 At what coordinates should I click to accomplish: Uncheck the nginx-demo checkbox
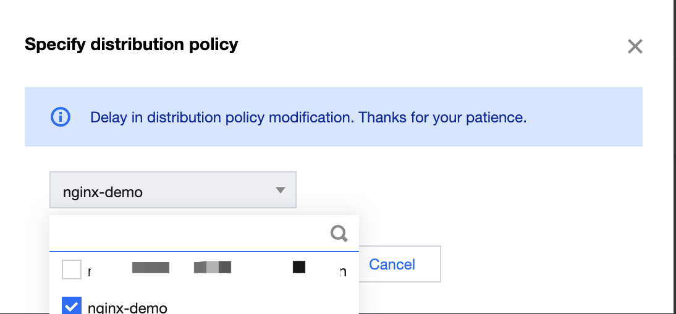[72, 306]
